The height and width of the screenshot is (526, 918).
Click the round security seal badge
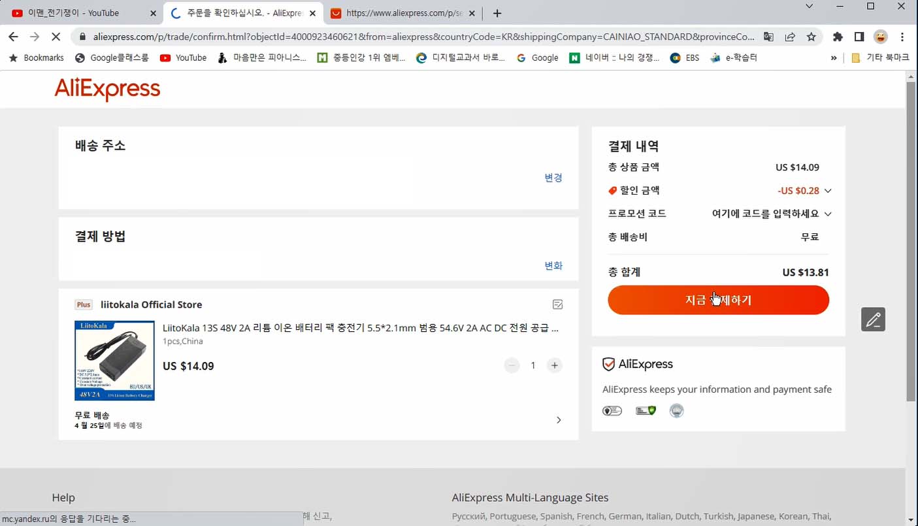coord(677,411)
